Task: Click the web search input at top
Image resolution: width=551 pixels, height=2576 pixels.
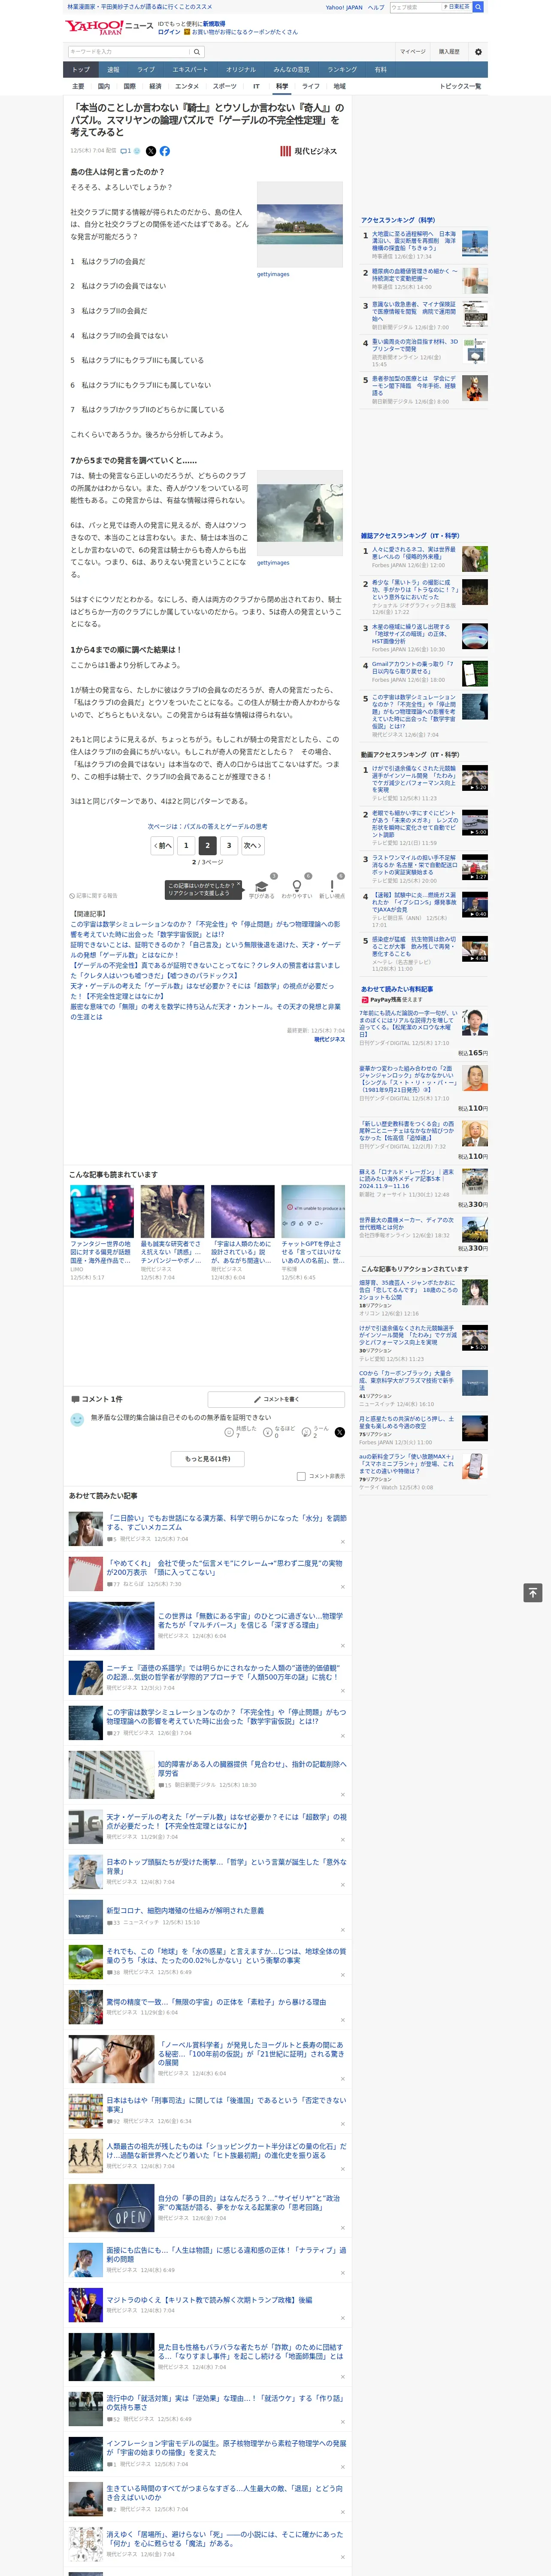Action: (x=416, y=7)
